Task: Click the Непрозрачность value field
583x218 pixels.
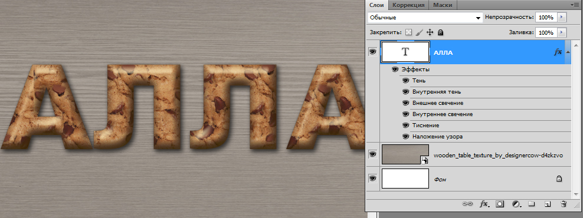Action: [546, 18]
